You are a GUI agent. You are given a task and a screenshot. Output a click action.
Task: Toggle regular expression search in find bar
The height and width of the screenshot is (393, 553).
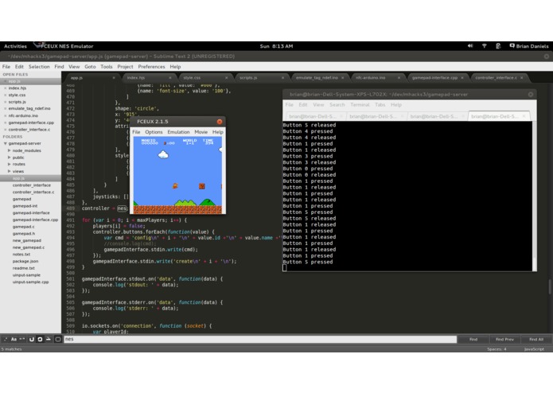coord(6,339)
